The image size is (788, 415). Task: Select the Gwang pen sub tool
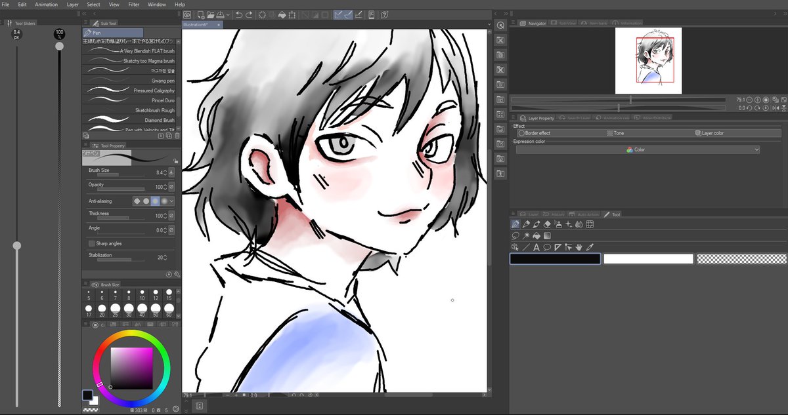[x=129, y=81]
